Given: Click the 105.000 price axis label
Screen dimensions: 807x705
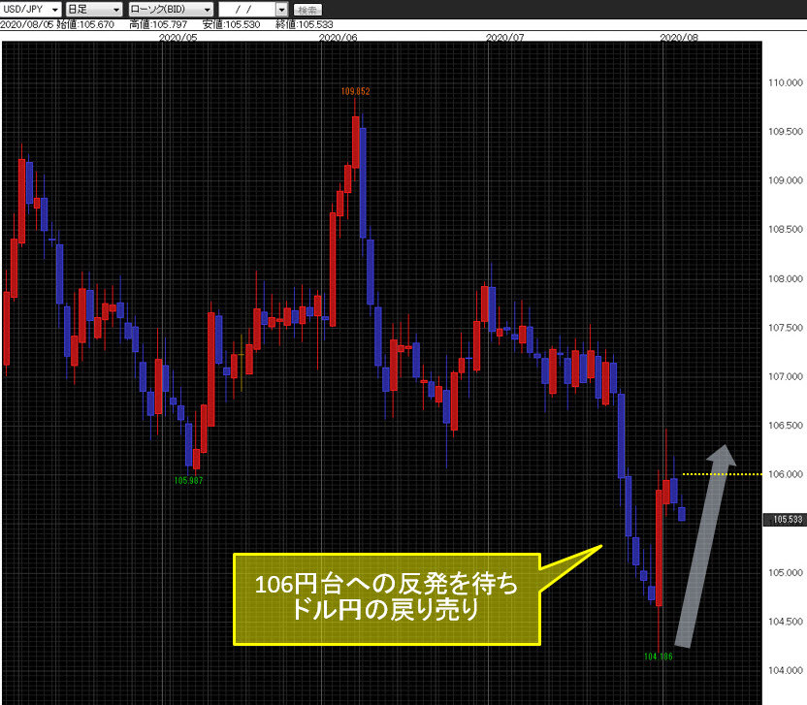Looking at the screenshot, I should point(786,572).
